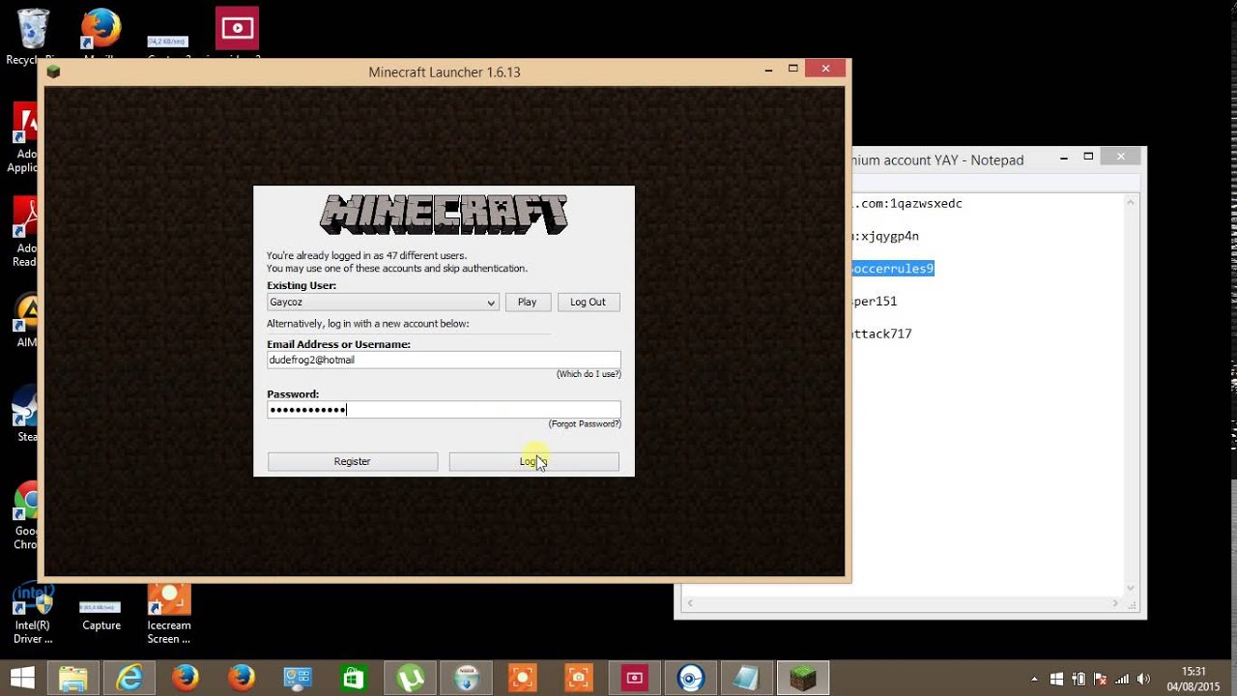Click the Email Address or Username field
1237x696 pixels.
pyautogui.click(x=444, y=360)
